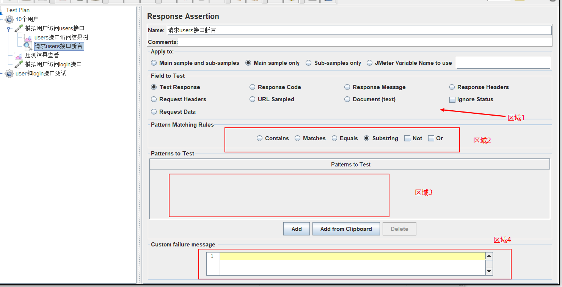Viewport: 562px width, 287px height.
Task: Tick the Not checkbox
Action: coord(407,138)
